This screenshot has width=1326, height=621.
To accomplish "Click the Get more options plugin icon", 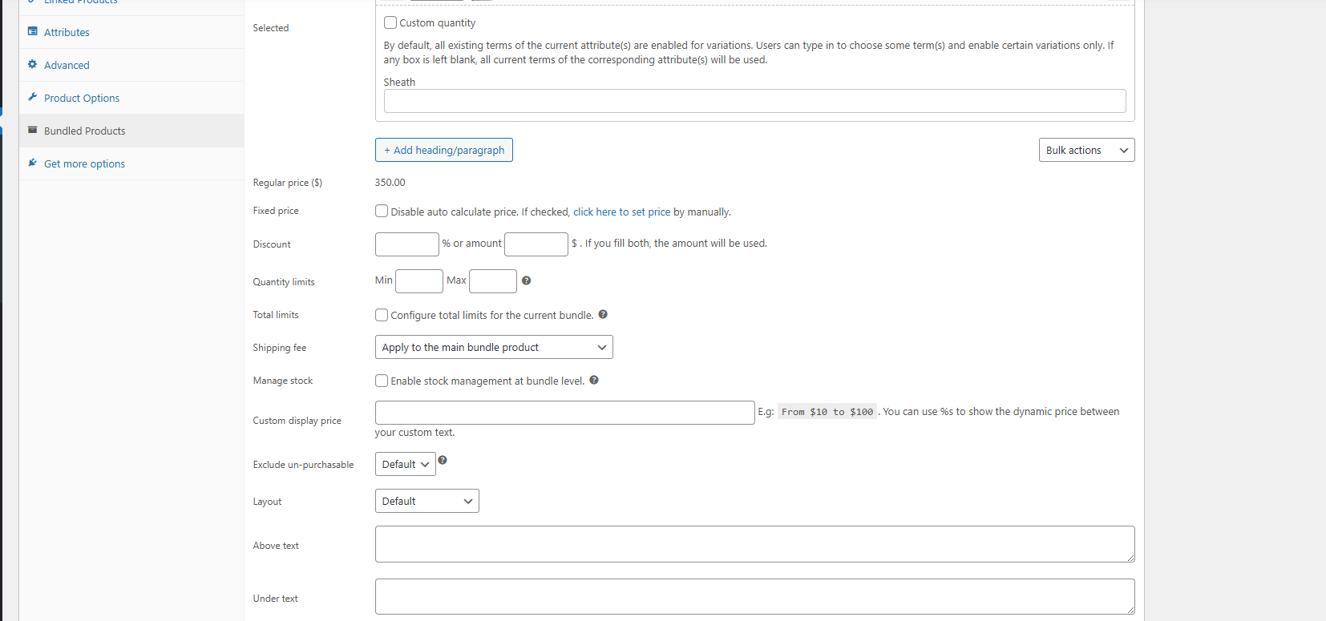I will point(33,163).
